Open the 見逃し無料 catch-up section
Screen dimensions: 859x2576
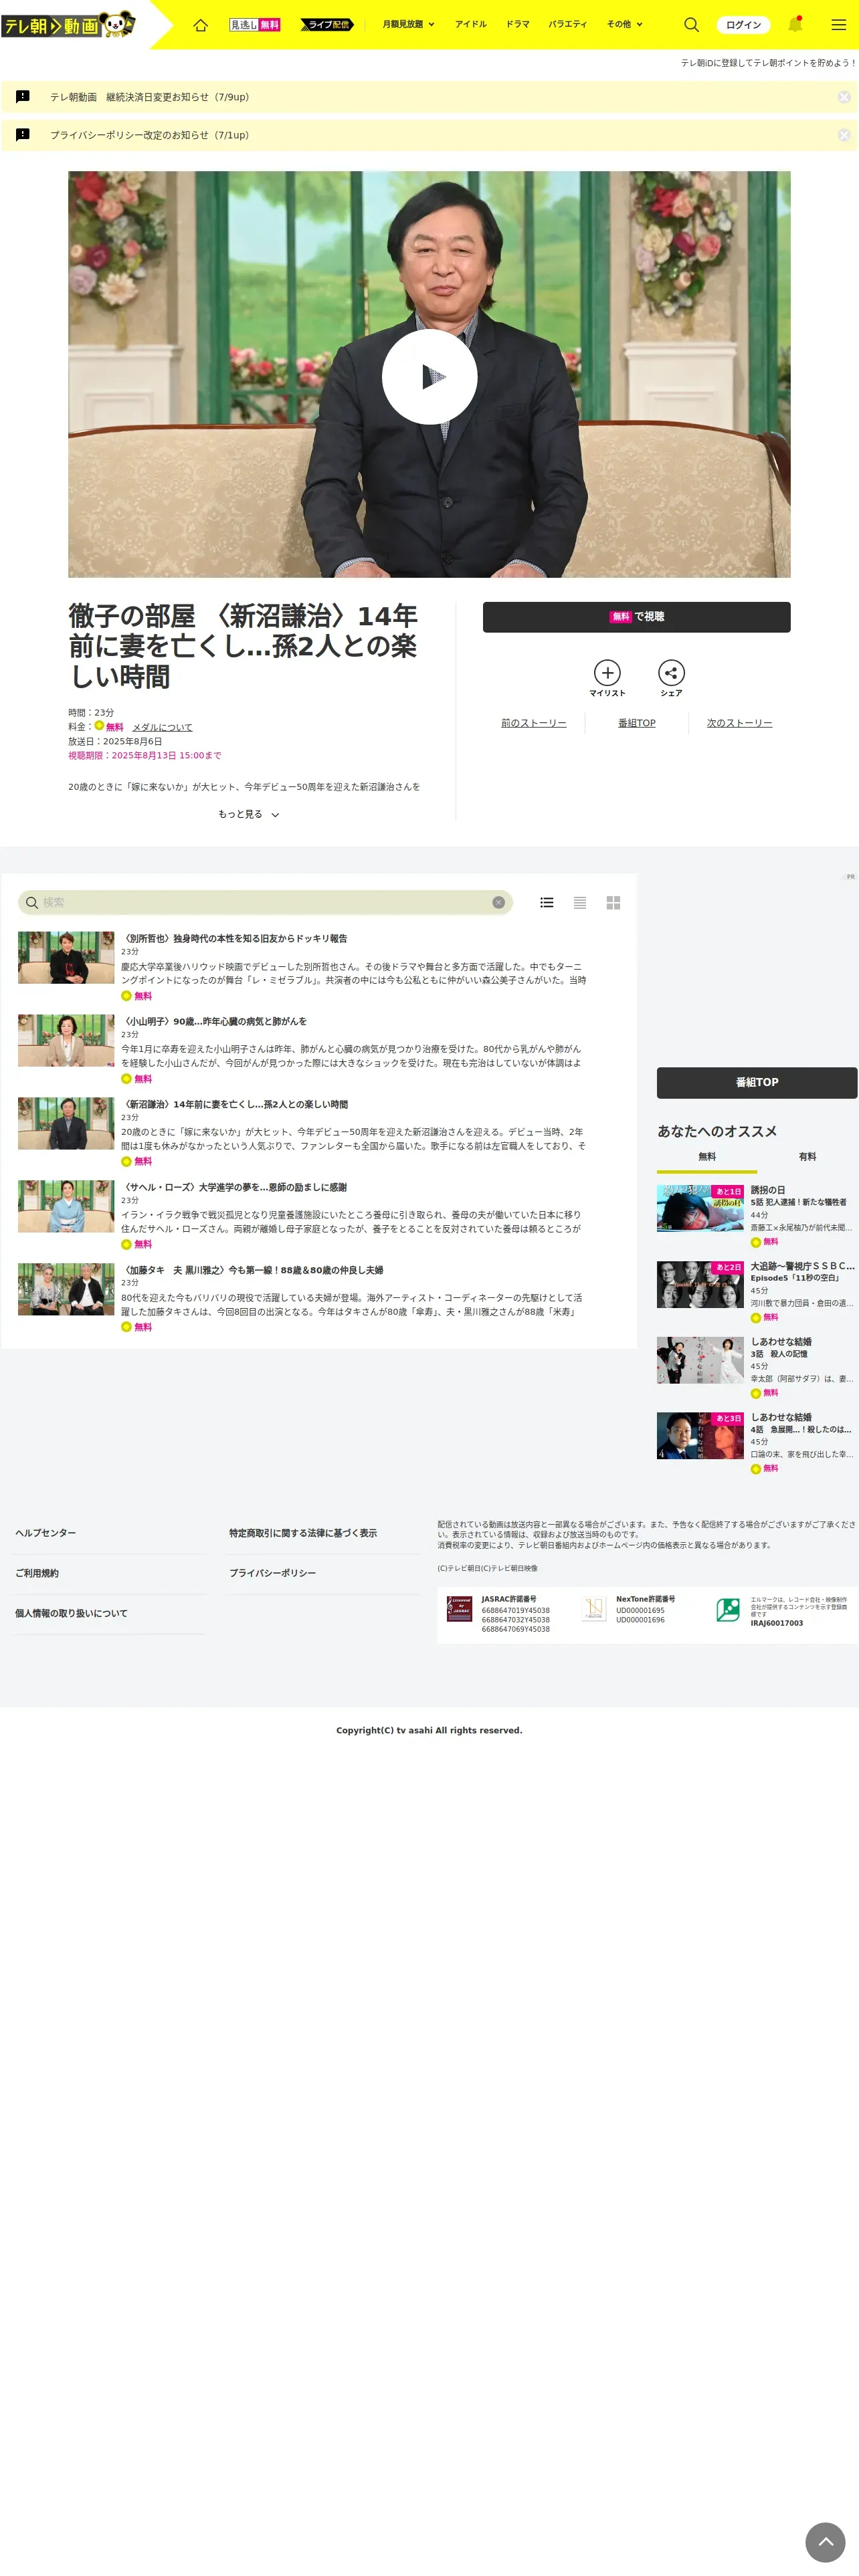point(255,25)
